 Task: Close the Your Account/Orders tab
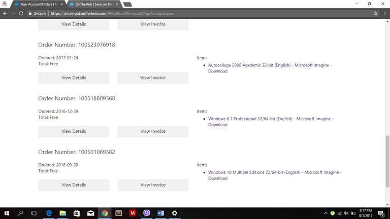[62, 4]
